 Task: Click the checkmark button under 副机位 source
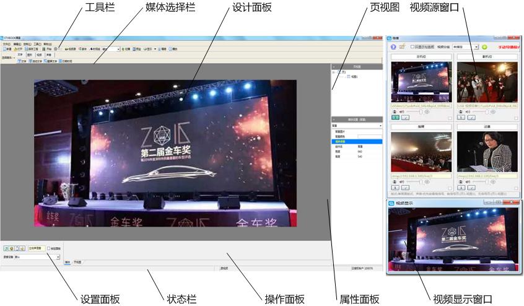tap(471, 118)
